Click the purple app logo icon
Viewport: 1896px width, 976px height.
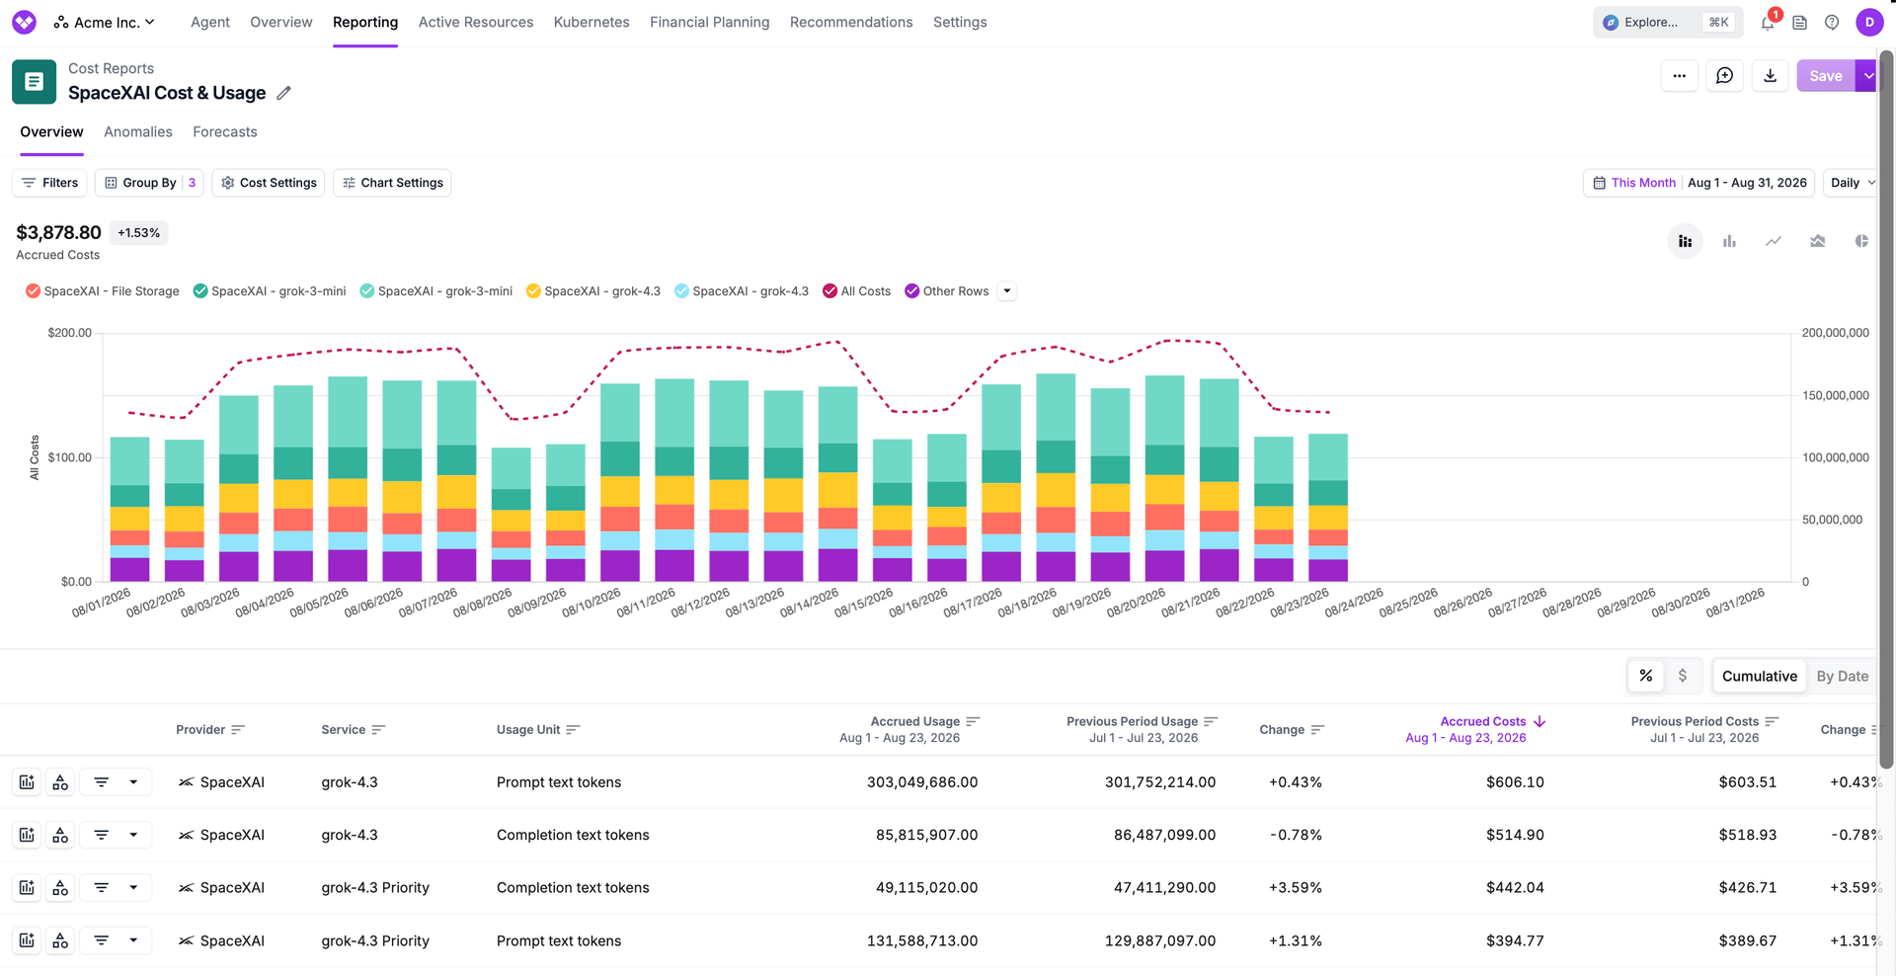(25, 22)
